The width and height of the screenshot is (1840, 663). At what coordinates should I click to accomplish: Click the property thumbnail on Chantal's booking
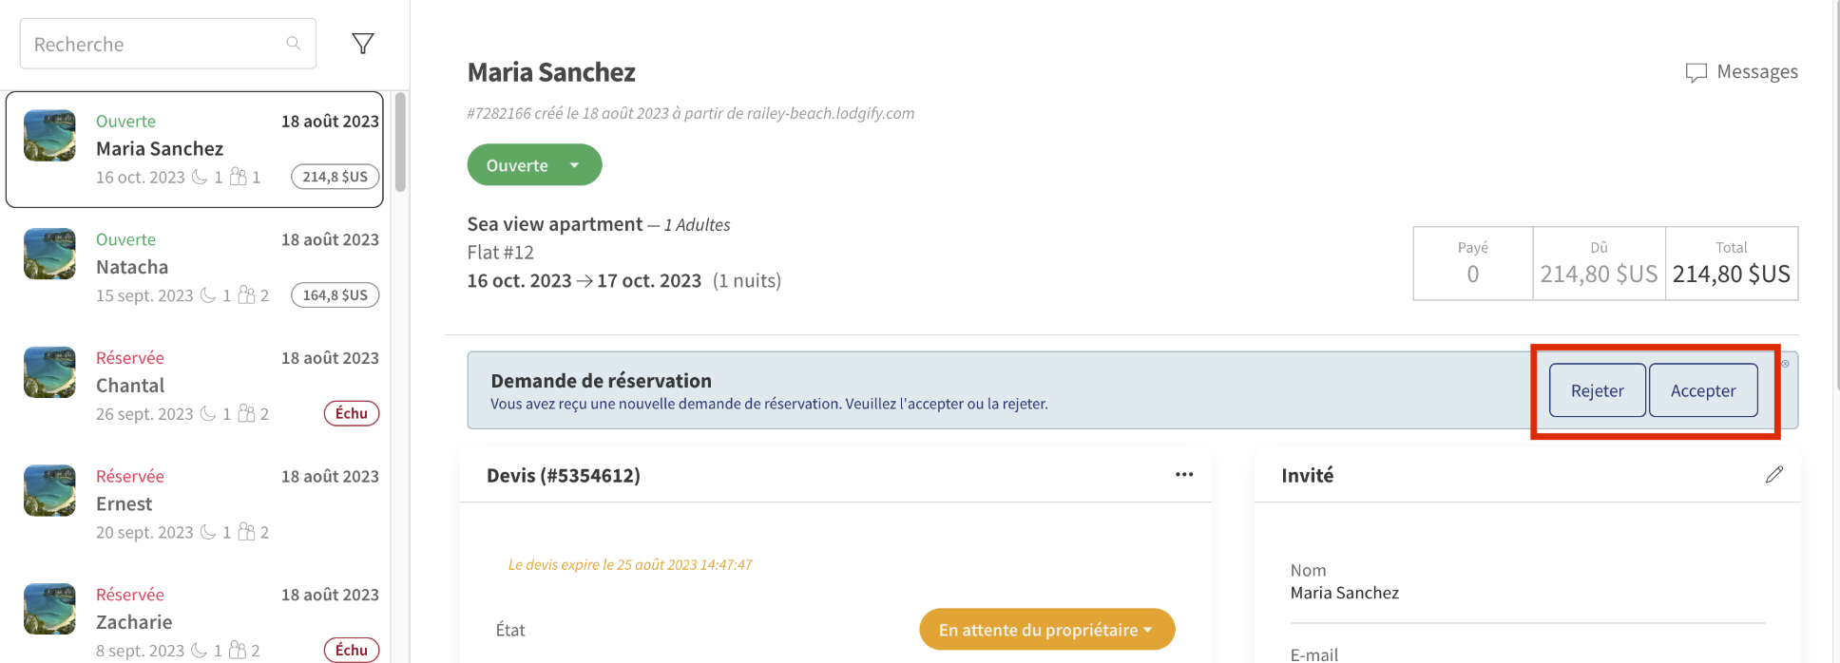point(49,372)
